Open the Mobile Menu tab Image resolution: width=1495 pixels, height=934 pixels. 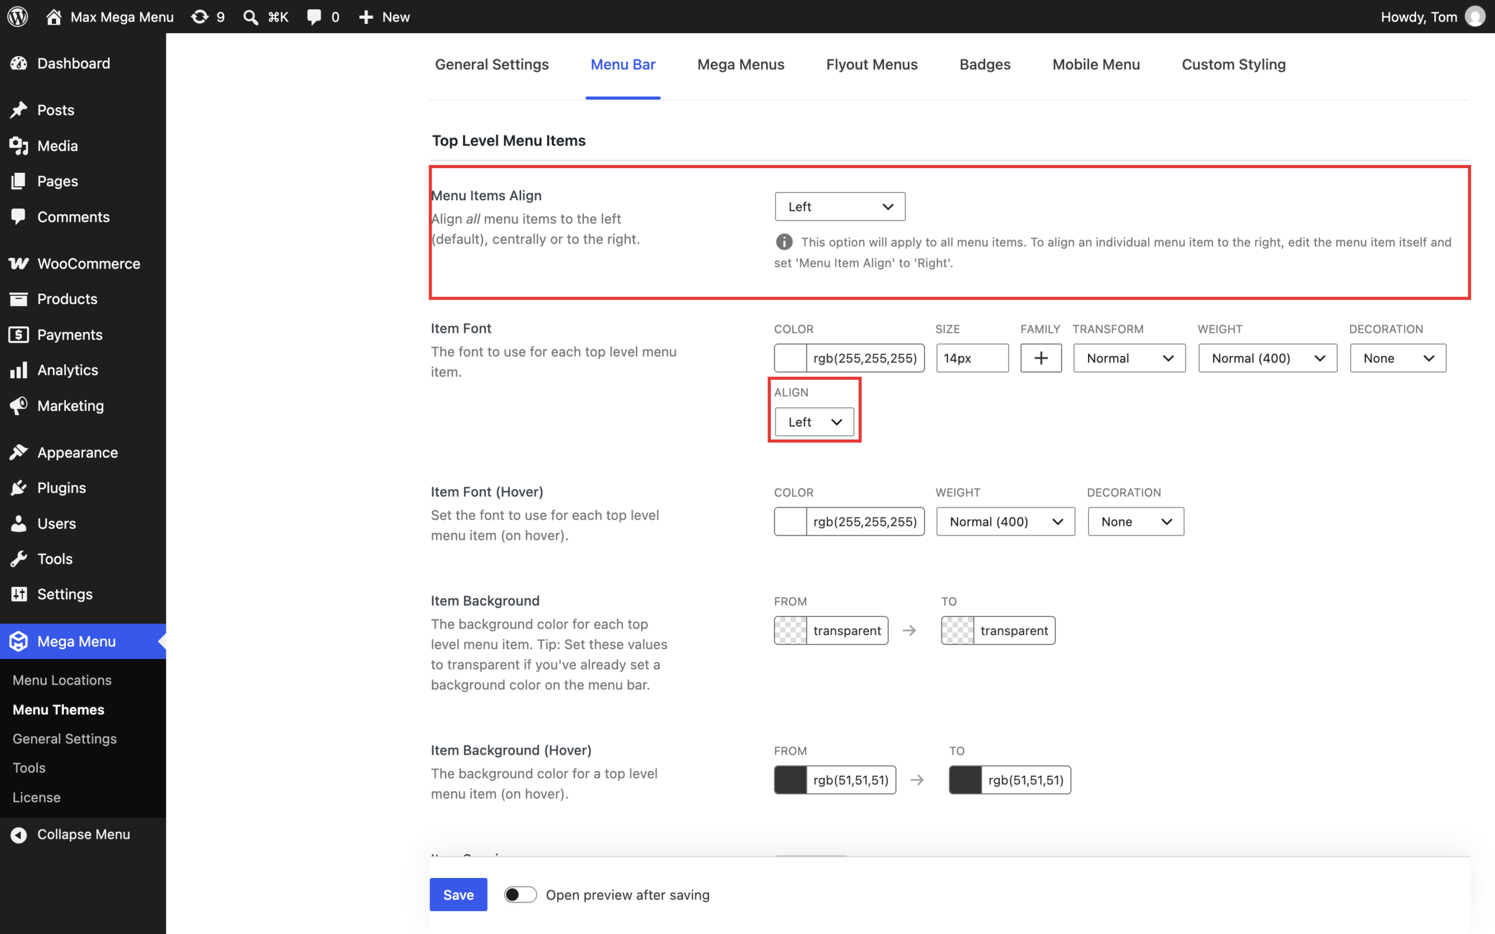pos(1096,64)
